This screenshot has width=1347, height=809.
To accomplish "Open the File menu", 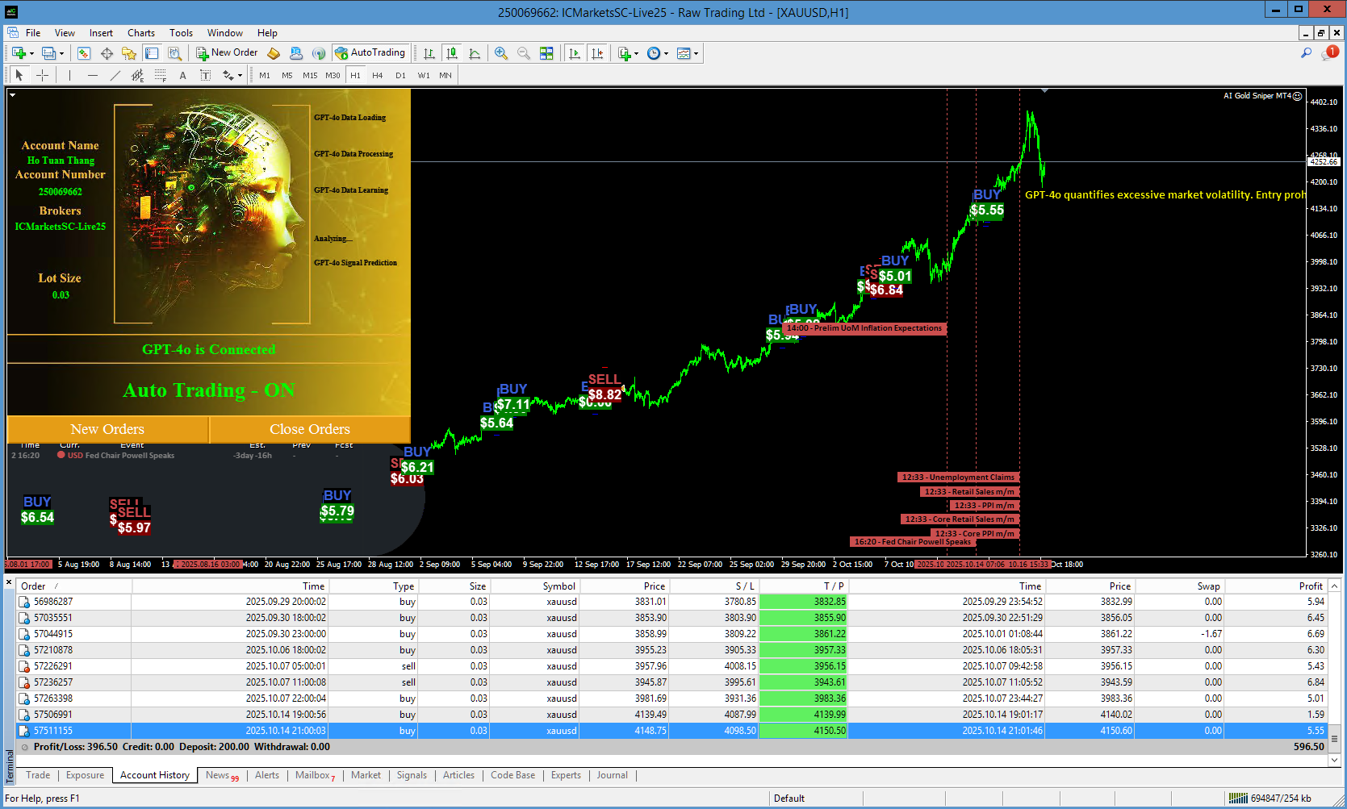I will pyautogui.click(x=33, y=33).
